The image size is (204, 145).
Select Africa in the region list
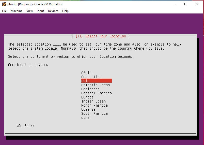point(87,73)
